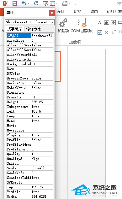This screenshot has height=199, width=122.
Task: Open the 加载项 add-ins gear icon
Action: [x=63, y=23]
